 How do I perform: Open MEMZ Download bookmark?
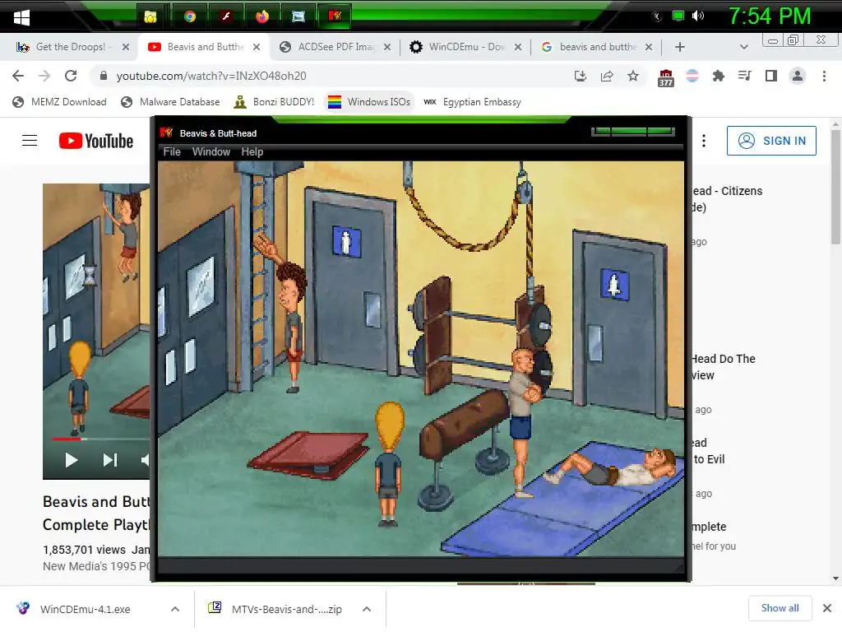click(59, 101)
